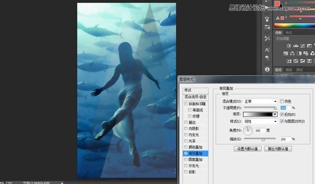Add a Threshold adjustment layer
315x184 pixels.
(x=303, y=61)
